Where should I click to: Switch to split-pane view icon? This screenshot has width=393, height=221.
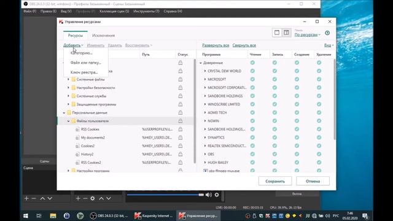(286, 33)
